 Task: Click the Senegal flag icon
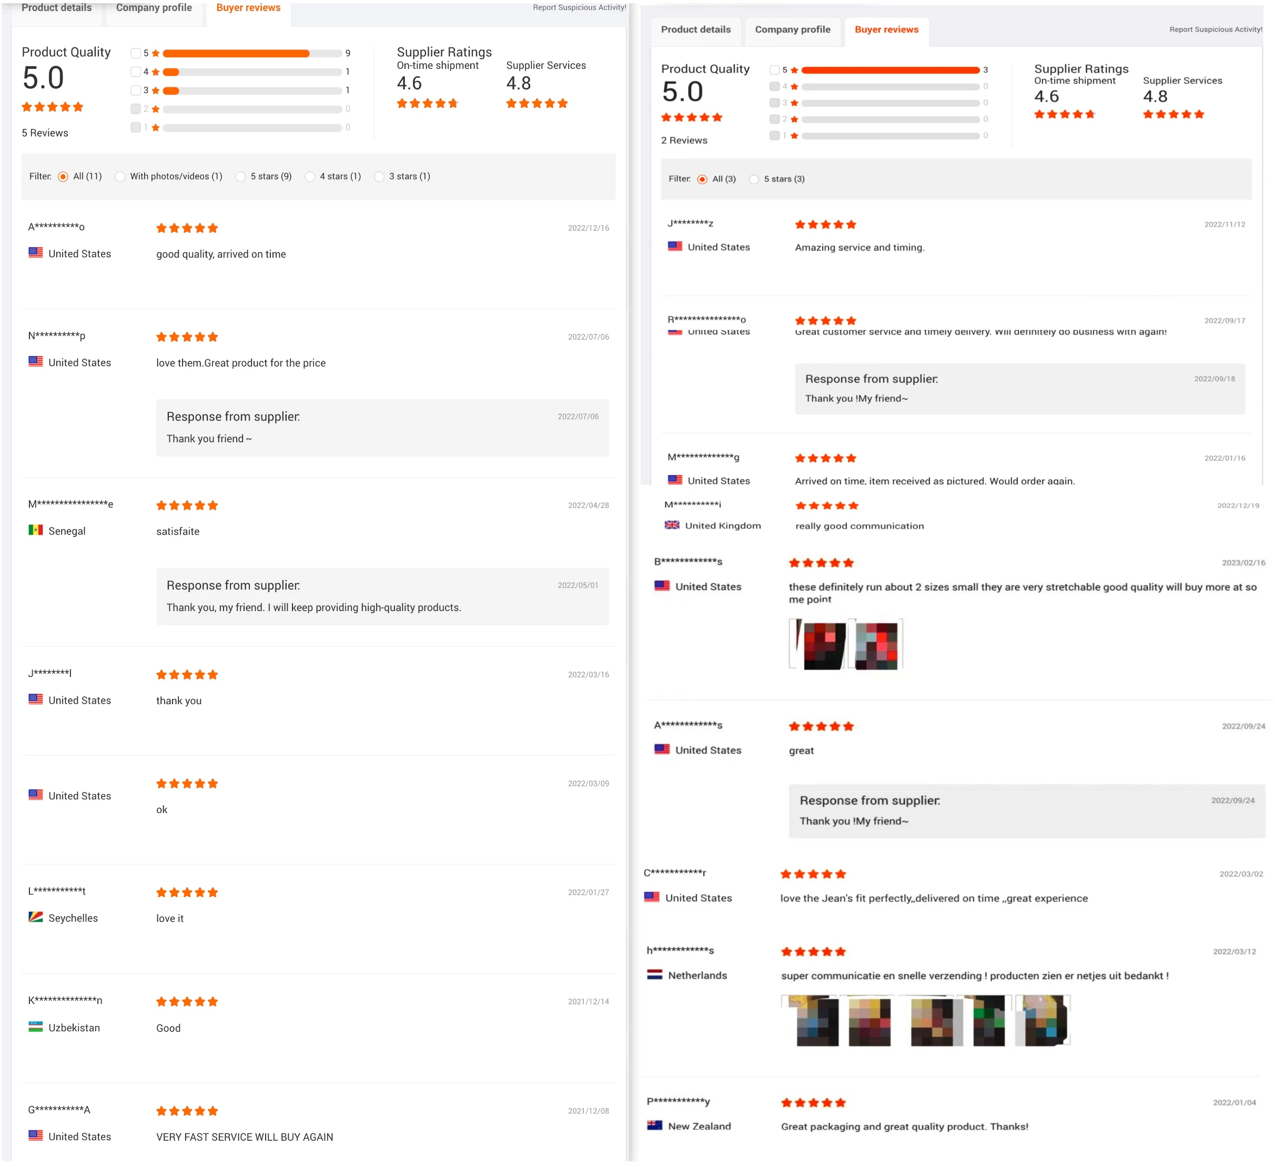35,530
